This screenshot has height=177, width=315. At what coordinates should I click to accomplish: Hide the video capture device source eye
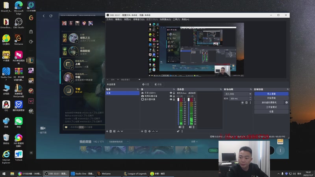click(x=171, y=96)
